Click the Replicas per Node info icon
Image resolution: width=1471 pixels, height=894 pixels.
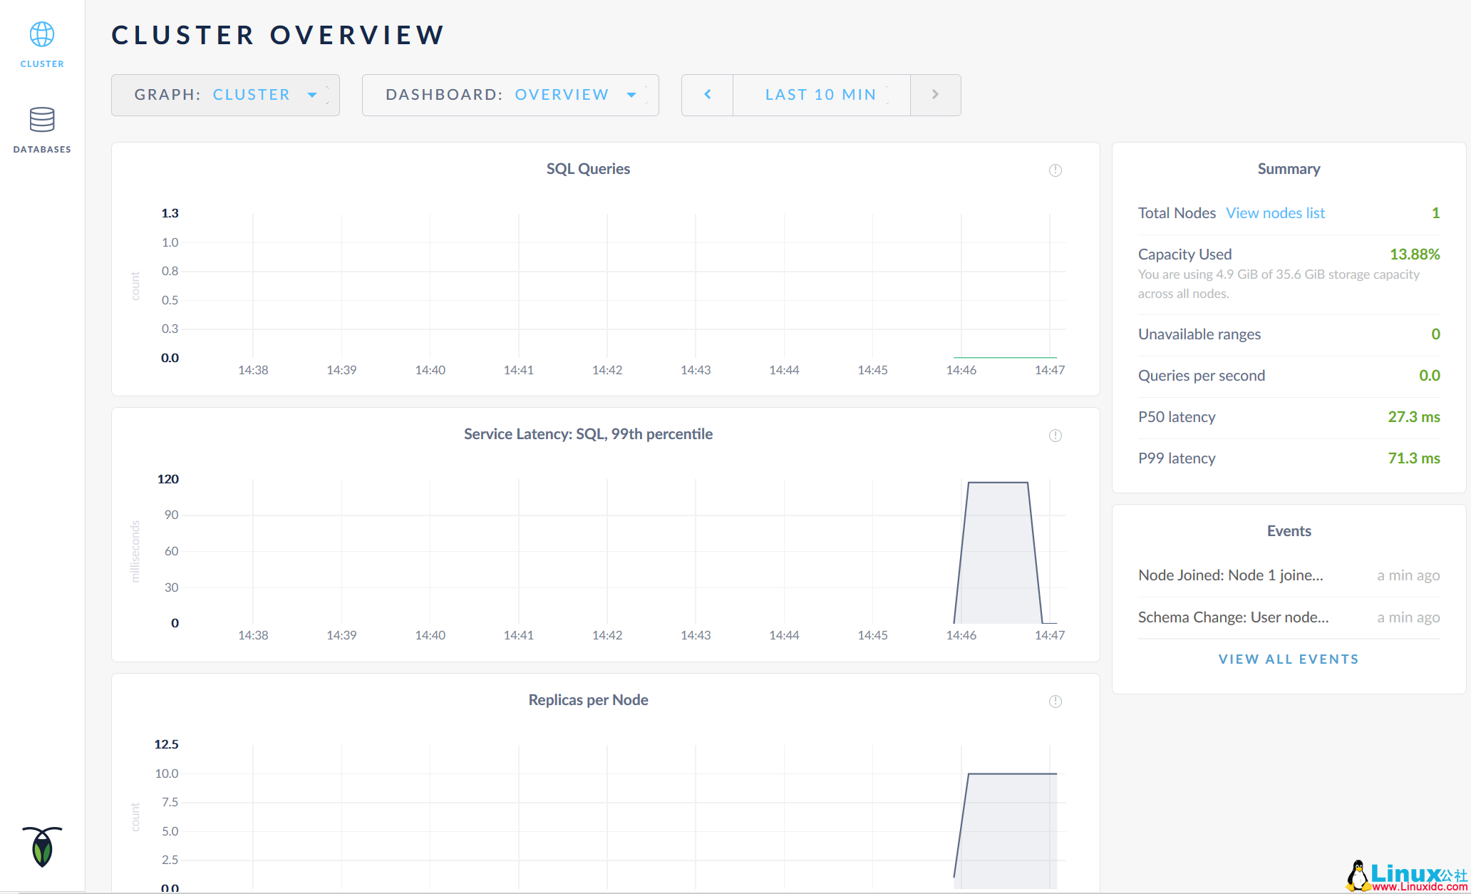[x=1055, y=702]
